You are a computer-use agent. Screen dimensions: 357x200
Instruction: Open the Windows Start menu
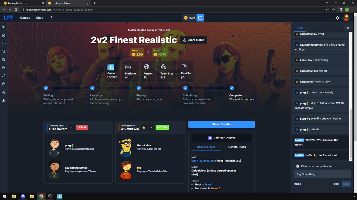coord(4,196)
